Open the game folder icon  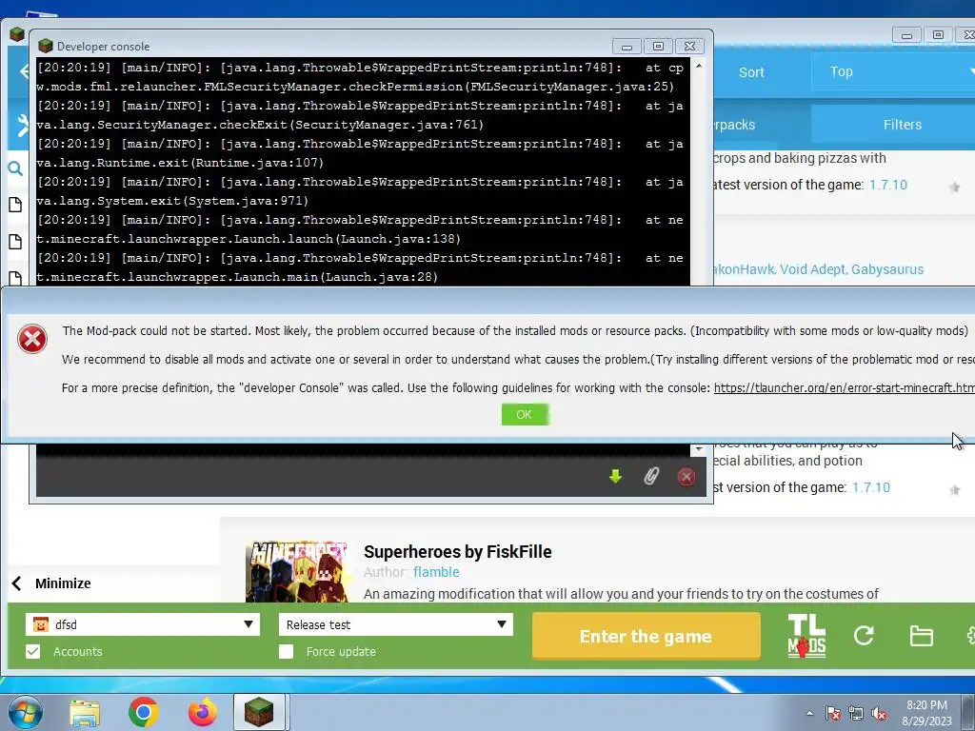point(921,636)
